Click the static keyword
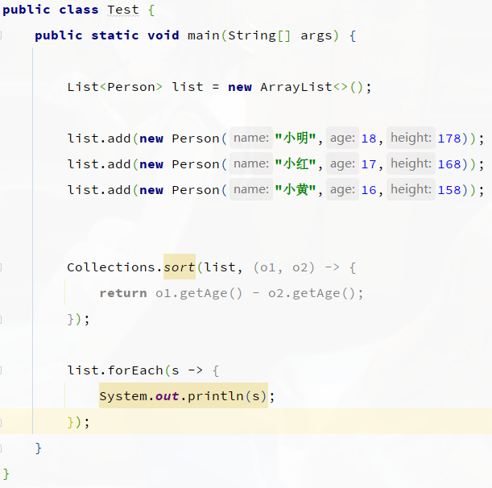 pyautogui.click(x=115, y=35)
